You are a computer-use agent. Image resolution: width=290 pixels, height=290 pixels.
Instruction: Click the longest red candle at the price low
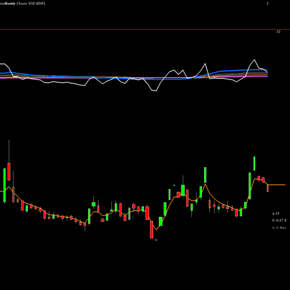tap(151, 230)
